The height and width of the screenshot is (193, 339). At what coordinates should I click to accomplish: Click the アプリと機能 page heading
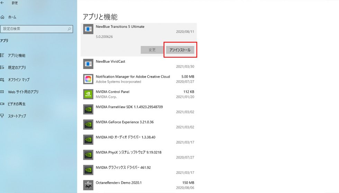100,17
